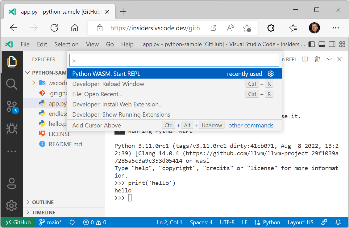Click the other commands link

(251, 125)
